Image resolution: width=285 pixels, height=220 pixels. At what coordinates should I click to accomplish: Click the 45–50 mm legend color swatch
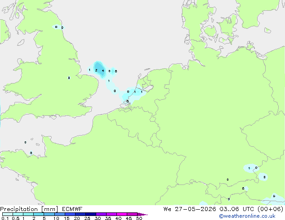[x=132, y=214]
